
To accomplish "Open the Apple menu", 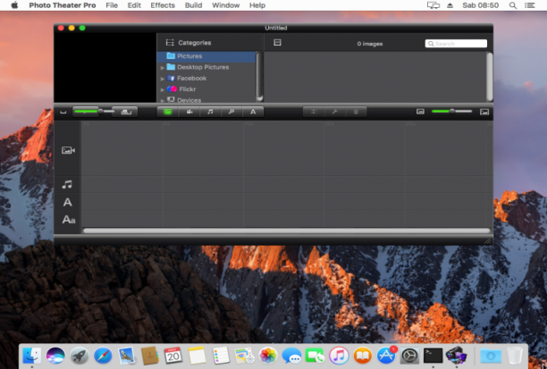I will (14, 5).
